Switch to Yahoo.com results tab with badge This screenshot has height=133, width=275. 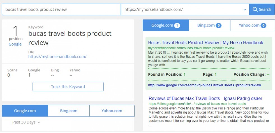coord(253,25)
